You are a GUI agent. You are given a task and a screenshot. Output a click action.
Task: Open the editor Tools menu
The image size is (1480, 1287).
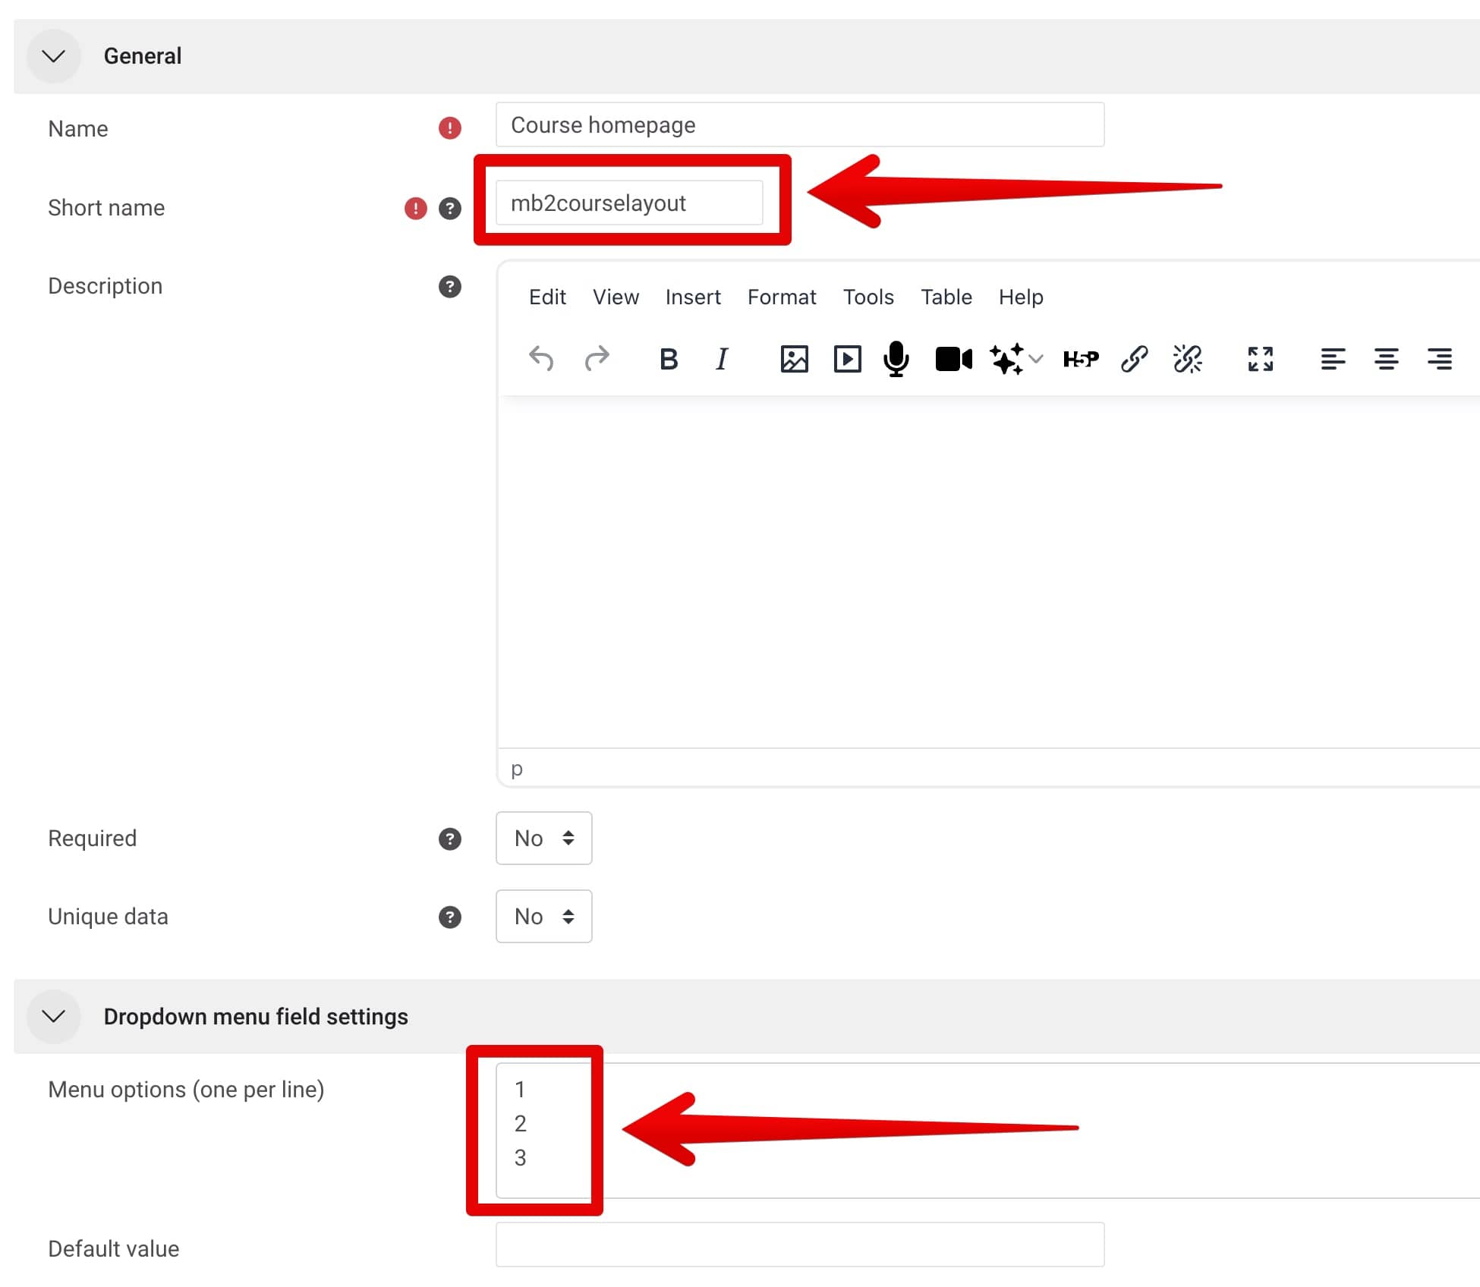pyautogui.click(x=868, y=297)
